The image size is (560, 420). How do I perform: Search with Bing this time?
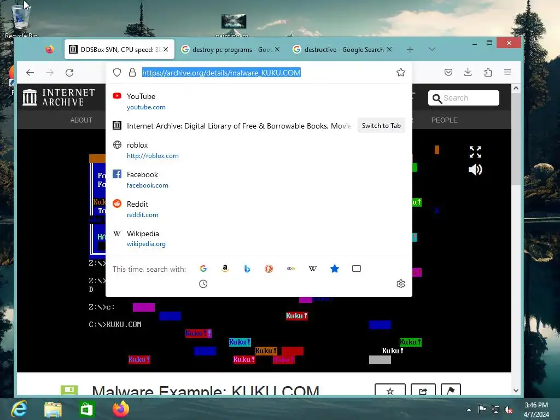(x=247, y=269)
